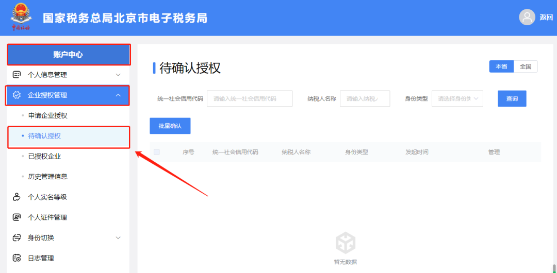Open 个人证件管理 menu item

pos(69,217)
